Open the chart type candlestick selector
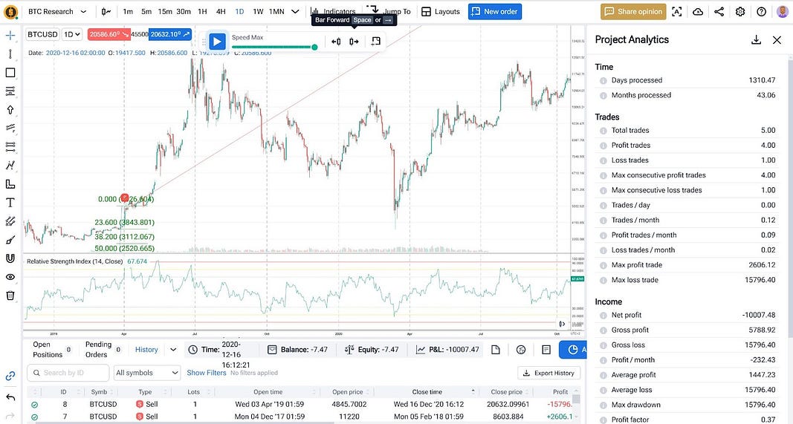 coord(106,12)
